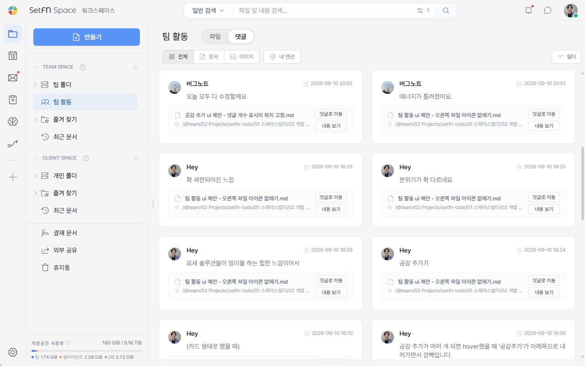Click the SetFN Space logo icon
The height and width of the screenshot is (366, 585).
click(x=13, y=10)
